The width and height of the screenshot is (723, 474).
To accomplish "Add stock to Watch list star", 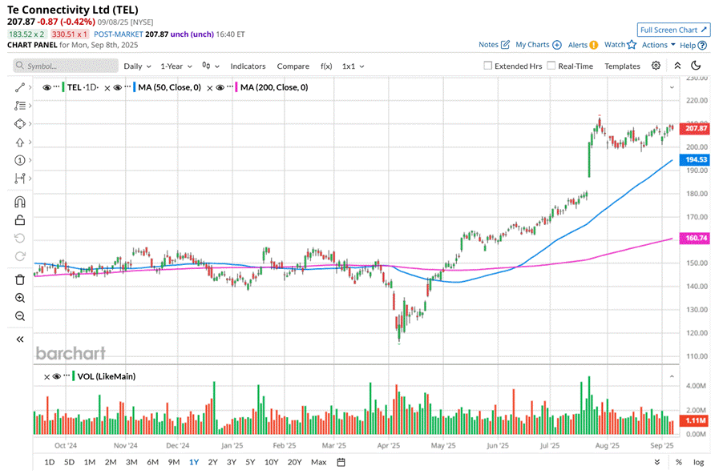I will (620, 45).
